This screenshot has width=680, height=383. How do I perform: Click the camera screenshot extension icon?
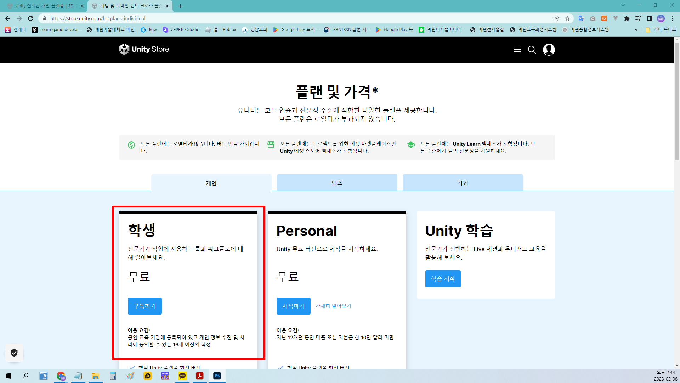click(593, 18)
